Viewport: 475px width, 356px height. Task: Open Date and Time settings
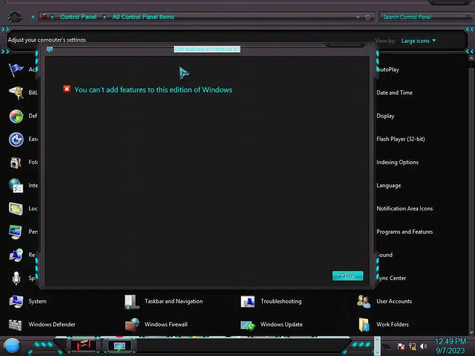[394, 93]
